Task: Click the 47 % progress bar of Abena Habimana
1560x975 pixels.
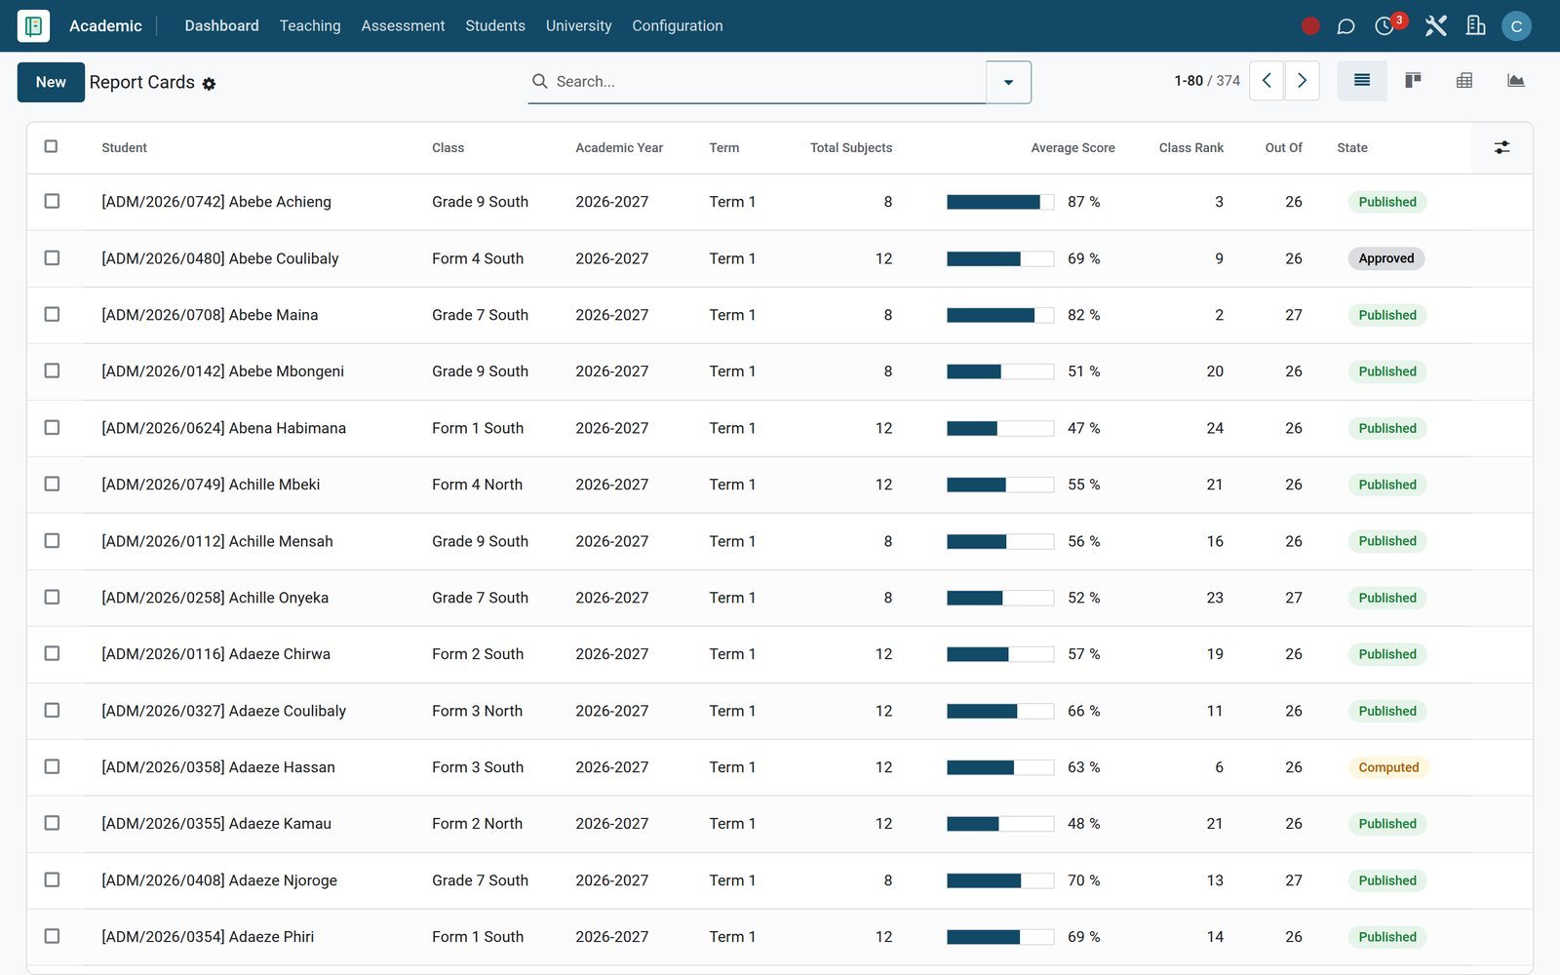Action: tap(999, 428)
